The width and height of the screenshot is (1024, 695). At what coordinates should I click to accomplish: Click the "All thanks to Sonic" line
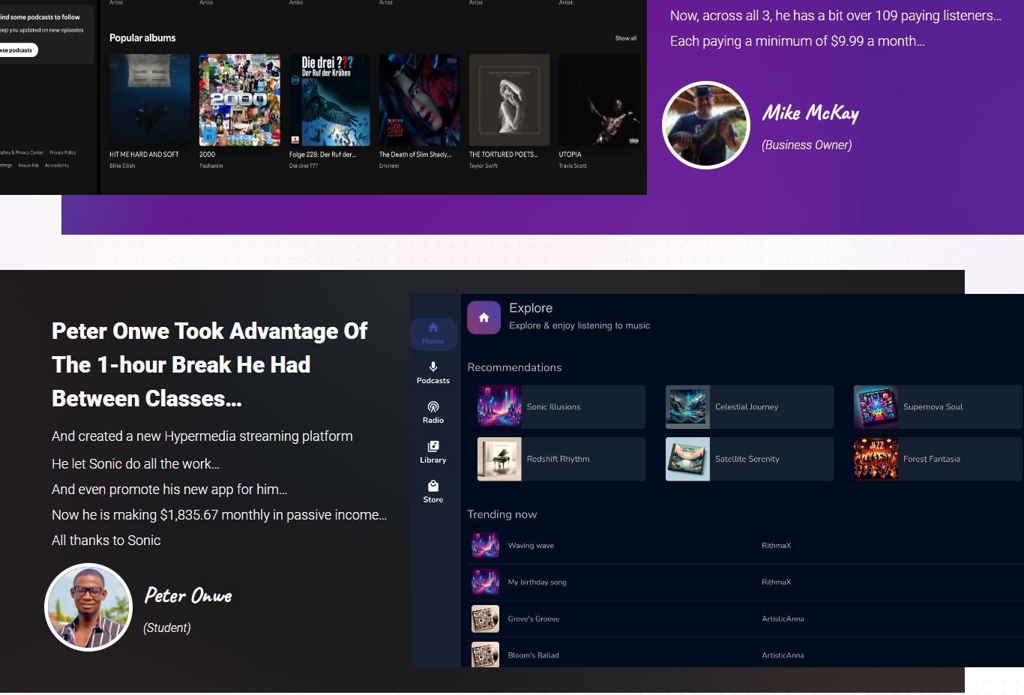[106, 541]
